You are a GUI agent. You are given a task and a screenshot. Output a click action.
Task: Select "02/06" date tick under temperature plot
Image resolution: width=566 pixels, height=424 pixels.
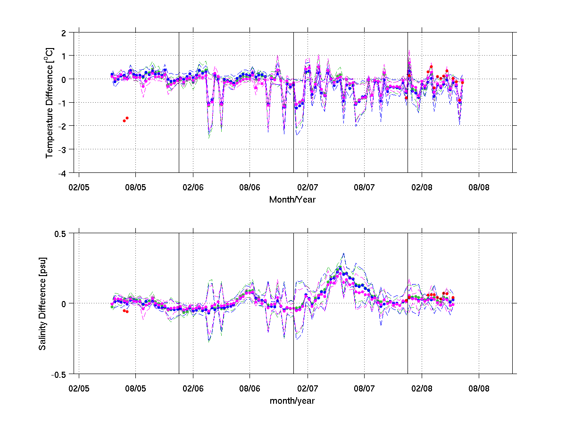click(193, 187)
